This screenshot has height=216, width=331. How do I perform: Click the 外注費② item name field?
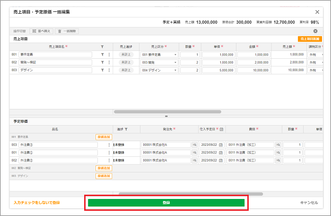click(58, 161)
